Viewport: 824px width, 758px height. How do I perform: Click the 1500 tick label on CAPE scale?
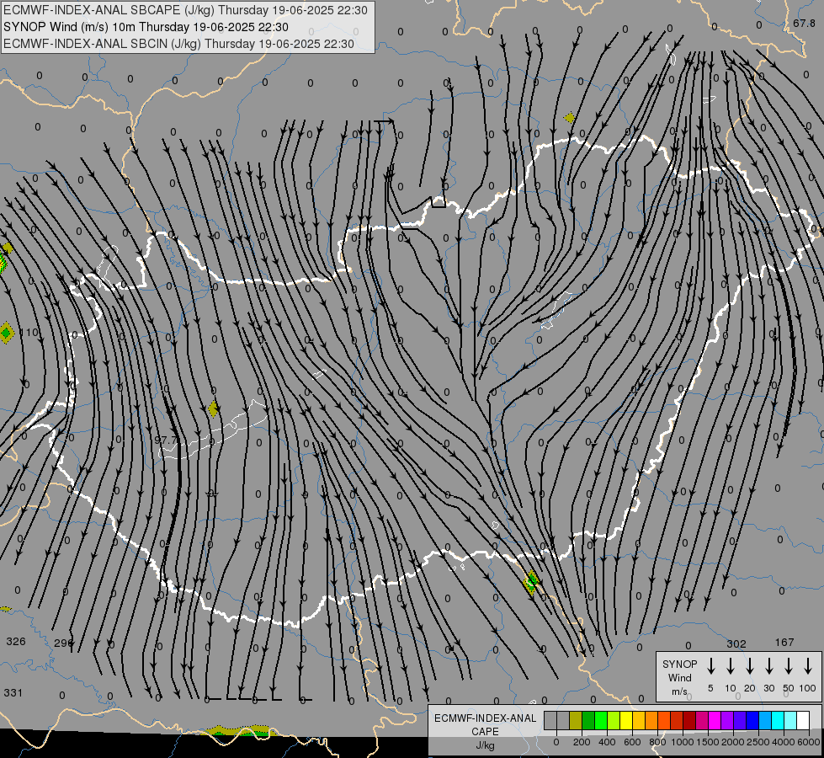[x=707, y=742]
